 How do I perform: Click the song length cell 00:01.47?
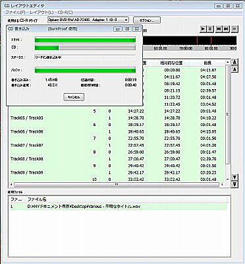point(208,152)
